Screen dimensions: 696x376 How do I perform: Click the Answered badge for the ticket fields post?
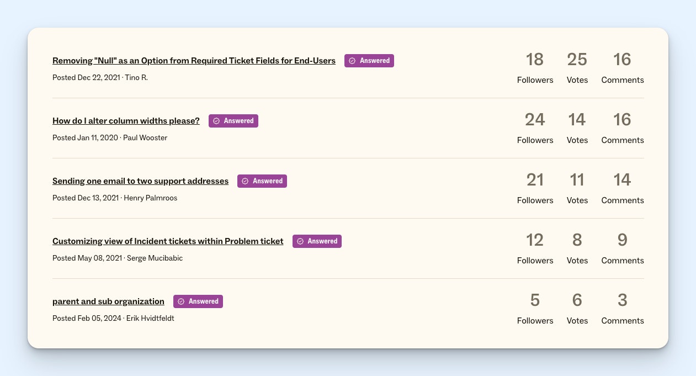[369, 61]
